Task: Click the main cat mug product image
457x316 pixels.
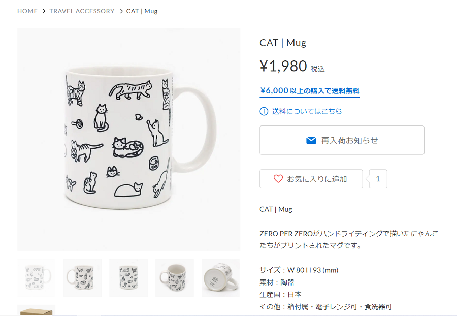Action: click(129, 139)
